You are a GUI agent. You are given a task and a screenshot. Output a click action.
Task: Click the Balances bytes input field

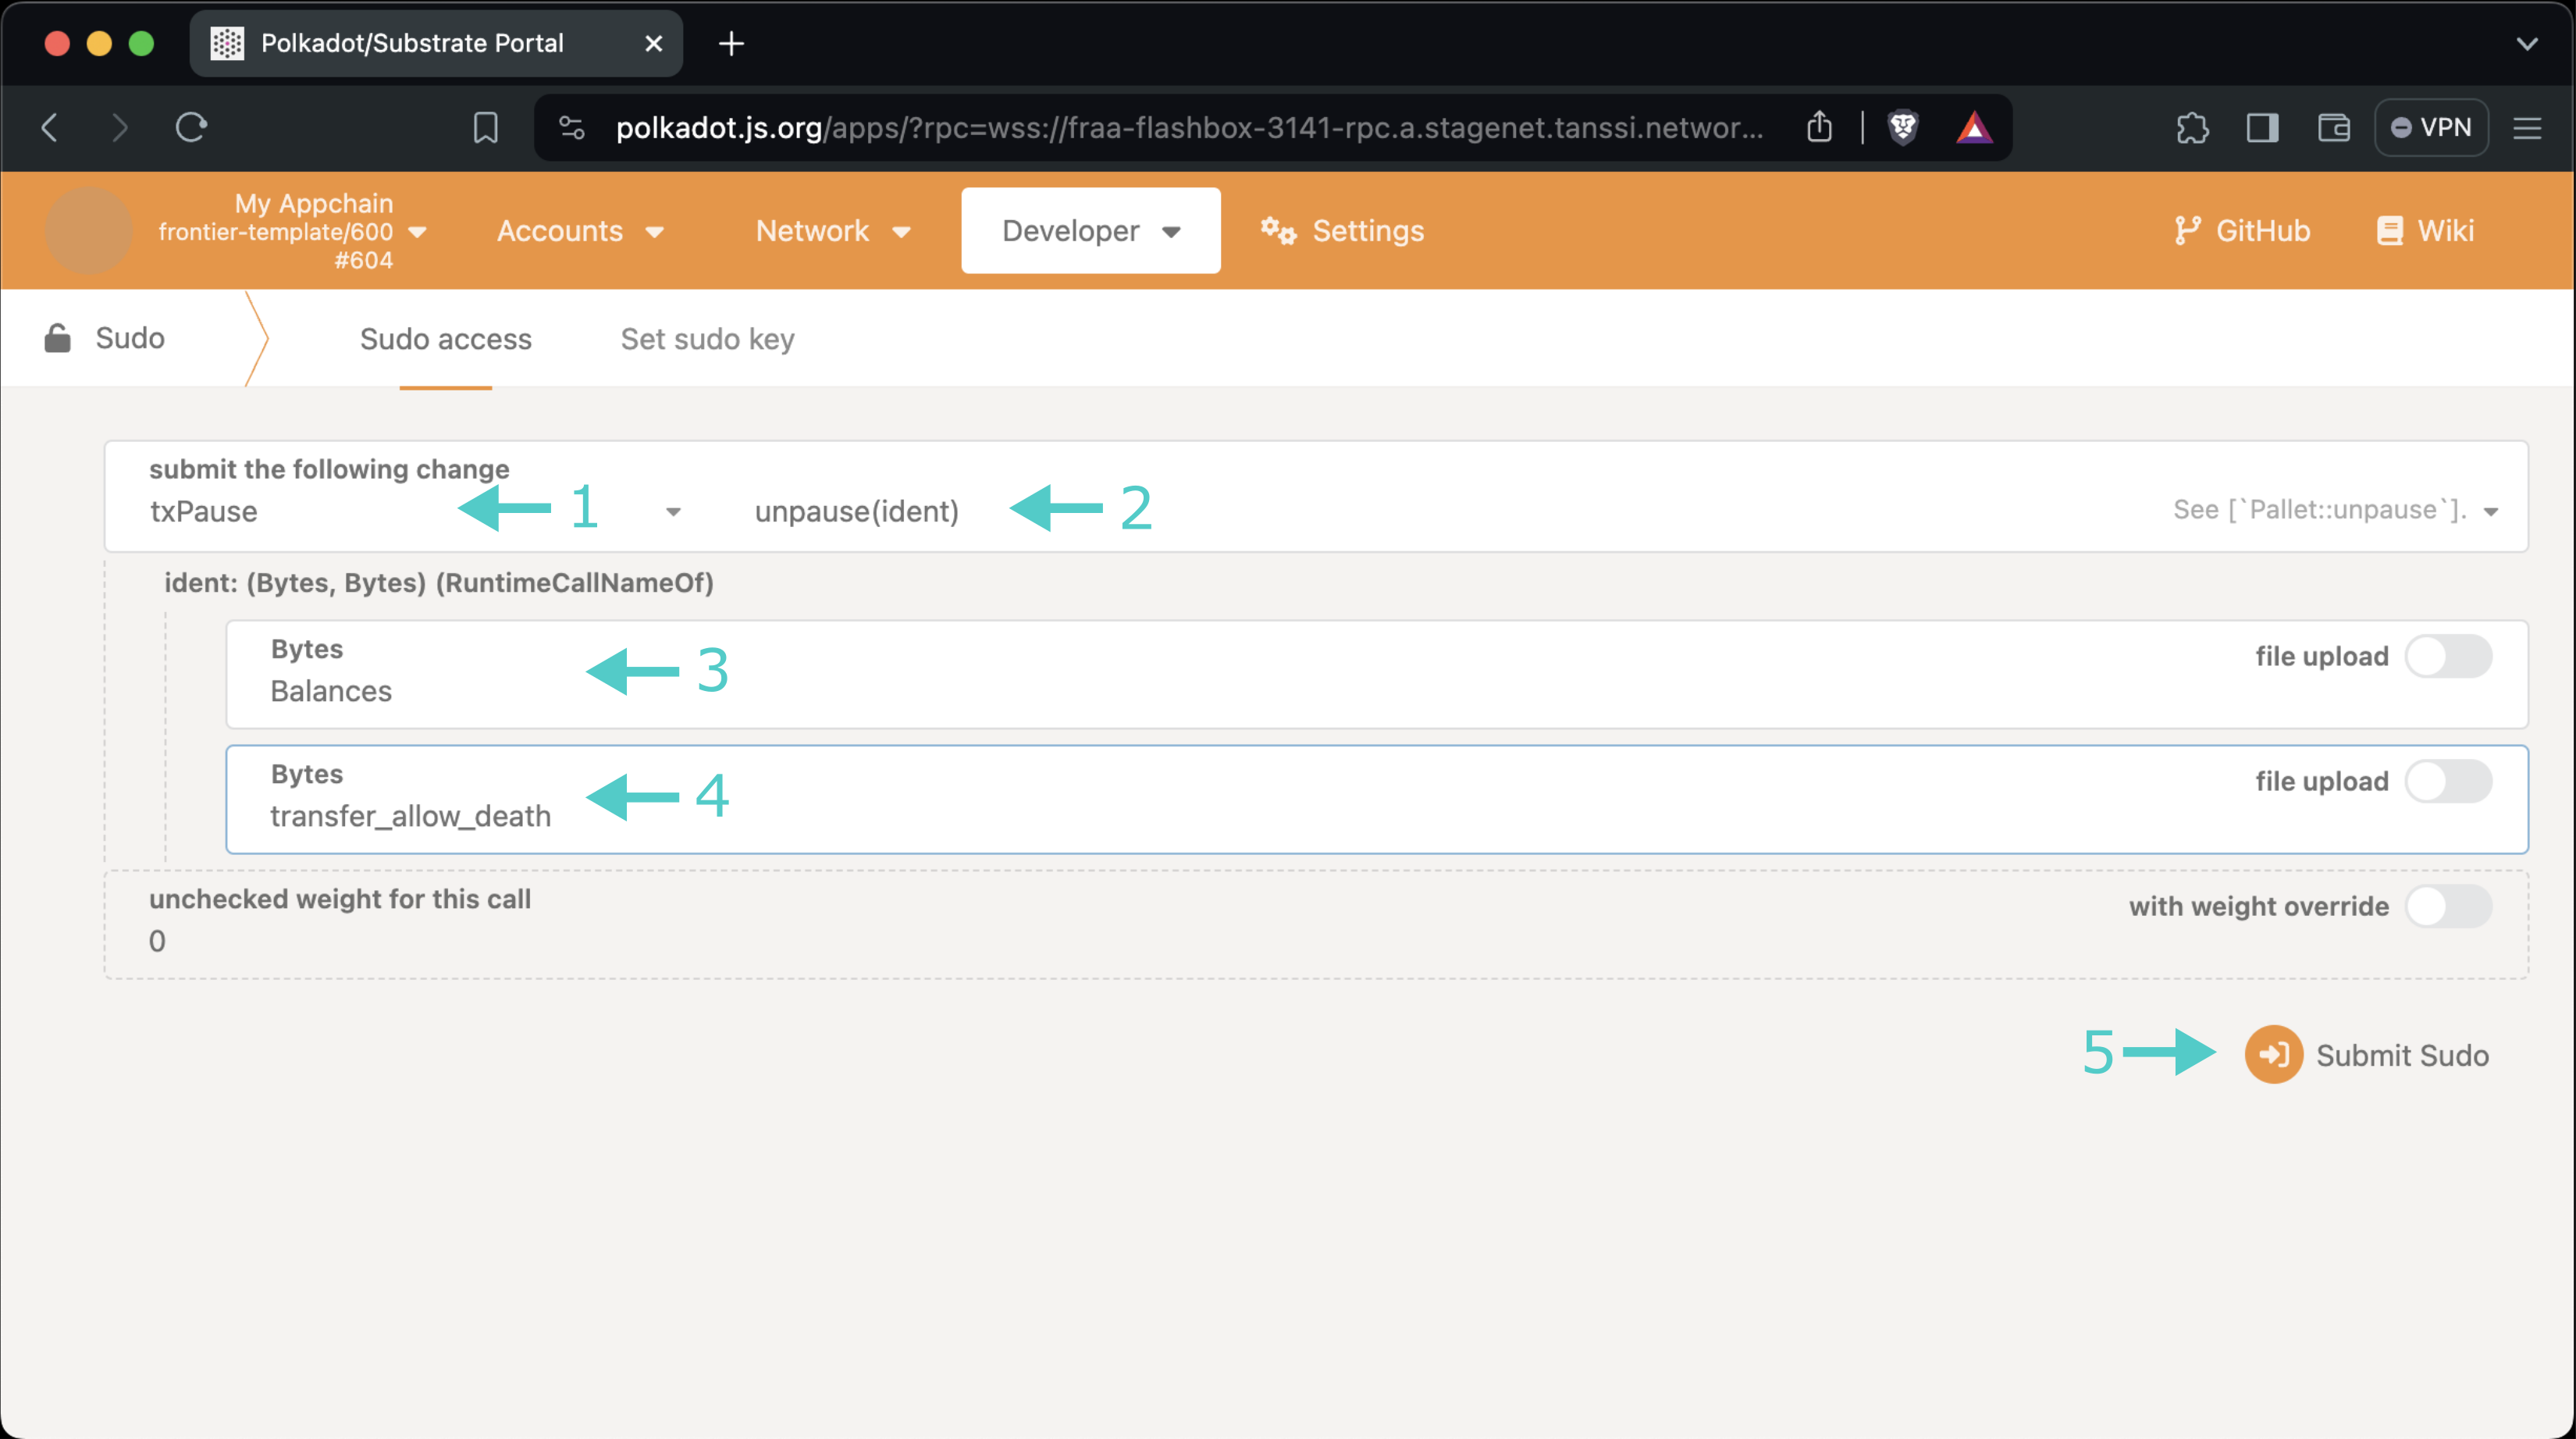point(1376,674)
